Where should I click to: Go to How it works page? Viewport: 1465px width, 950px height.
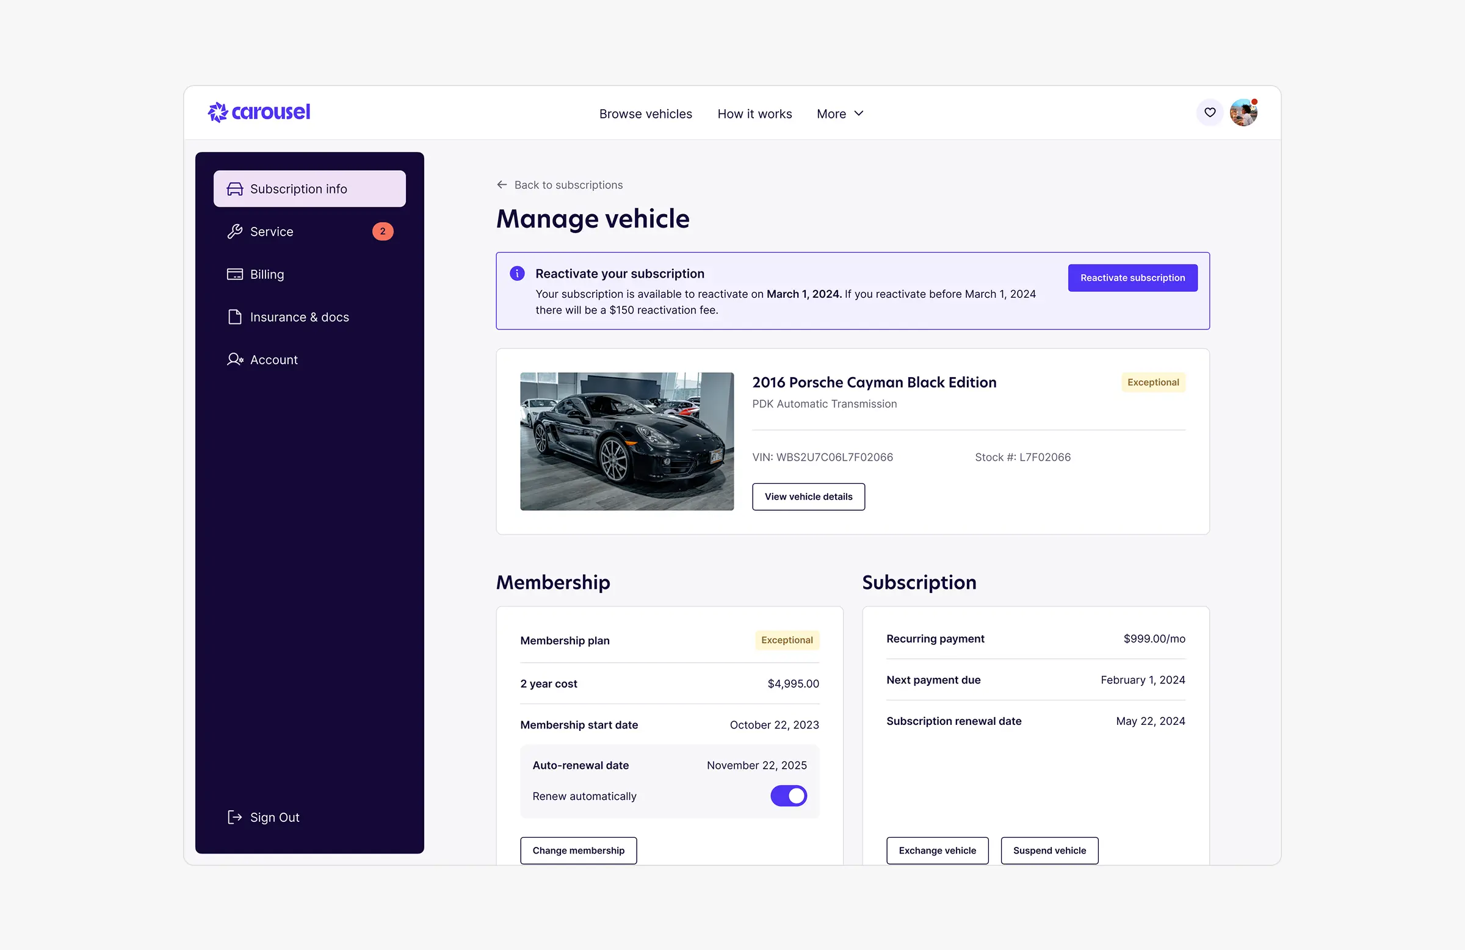coord(754,114)
